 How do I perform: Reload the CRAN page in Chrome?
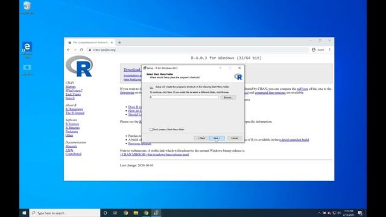pos(82,49)
